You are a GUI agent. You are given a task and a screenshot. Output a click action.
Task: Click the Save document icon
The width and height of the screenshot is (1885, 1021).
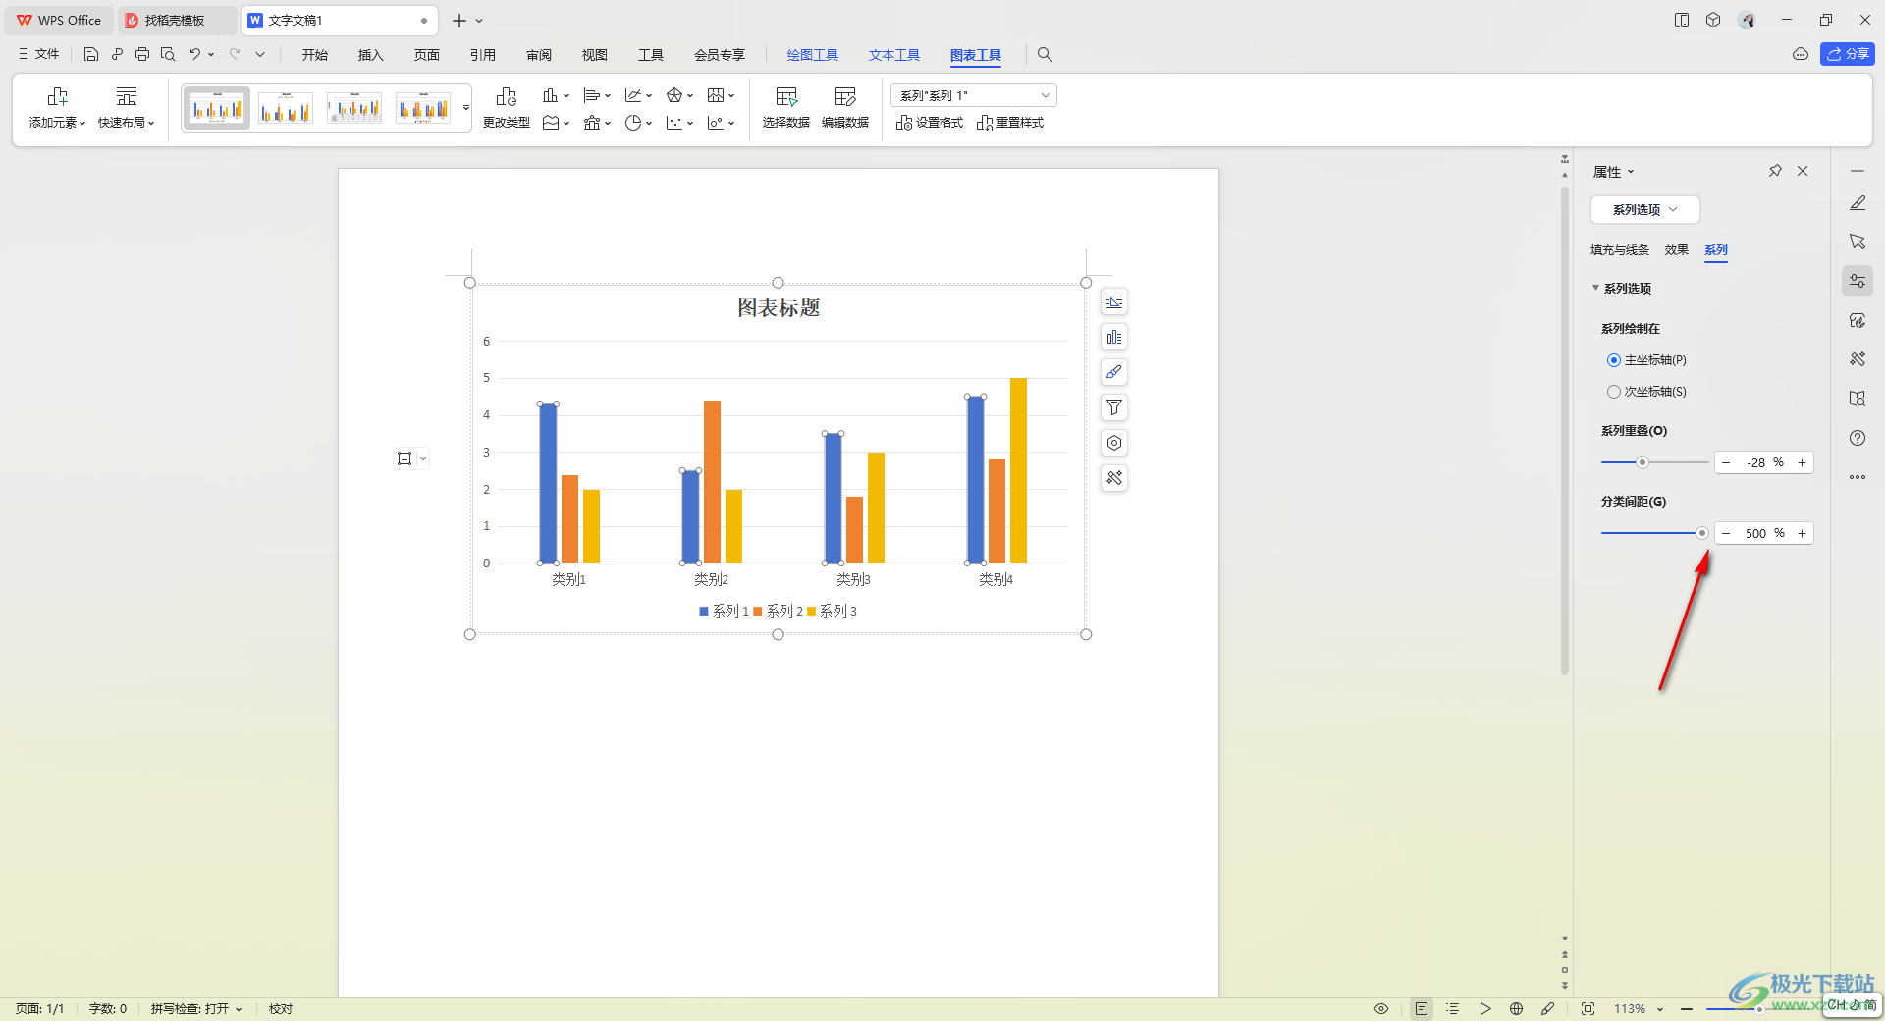point(91,55)
